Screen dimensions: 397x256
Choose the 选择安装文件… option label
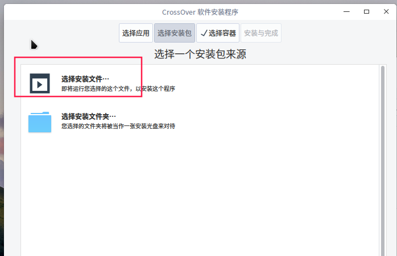pyautogui.click(x=85, y=79)
